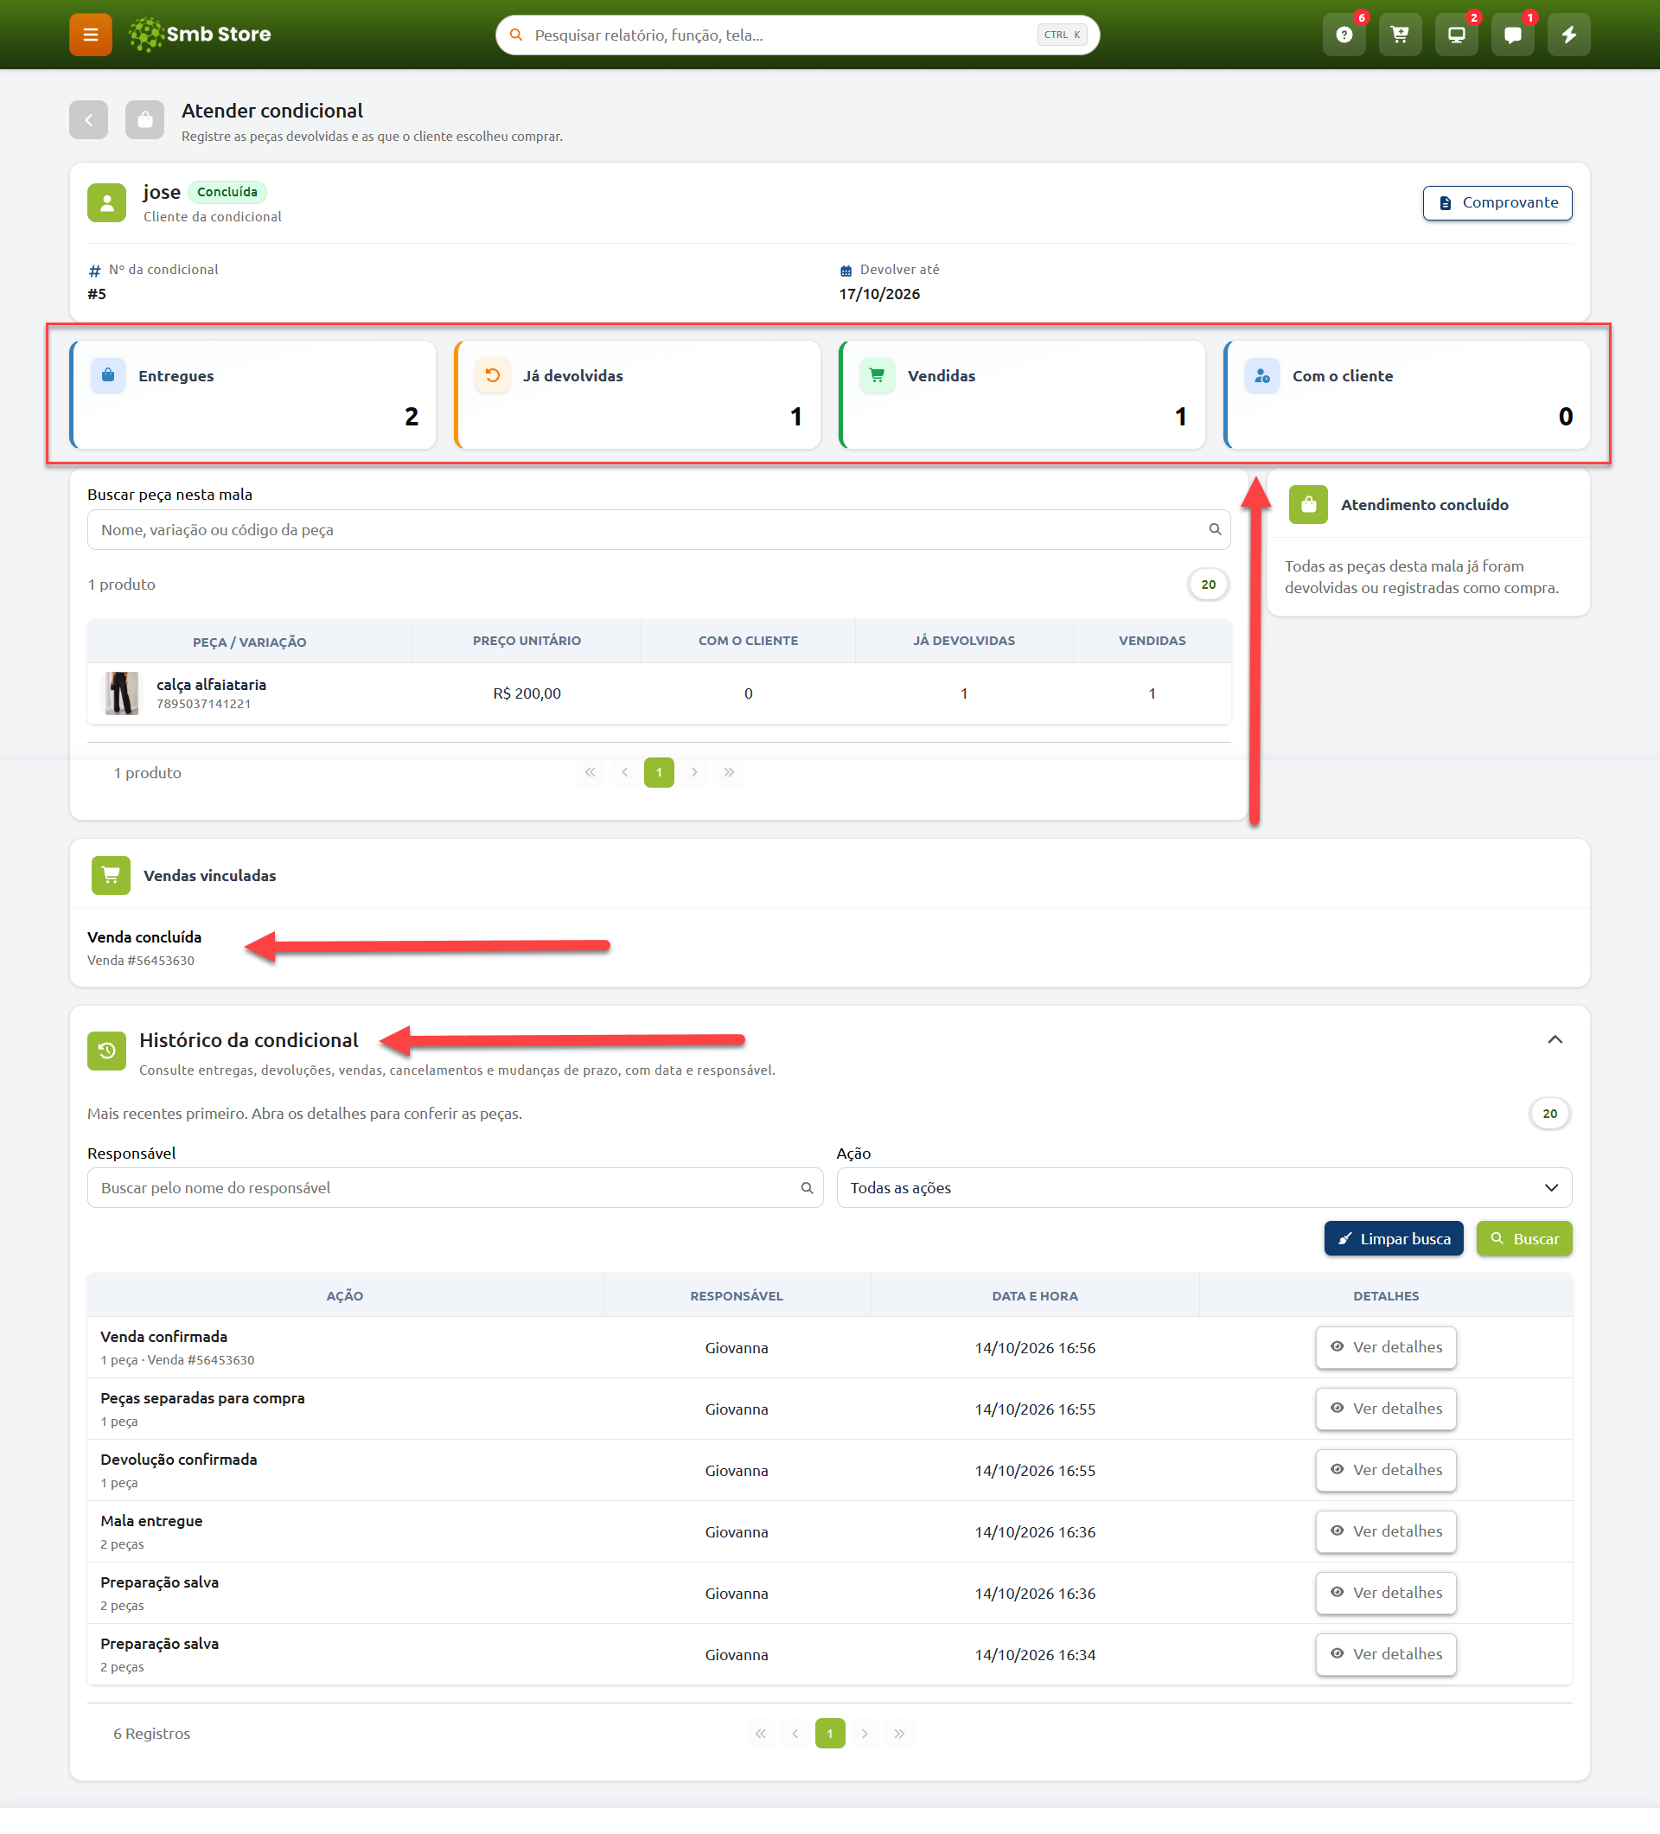
Task: View details of Preparação salva at 16:34
Action: pyautogui.click(x=1385, y=1654)
